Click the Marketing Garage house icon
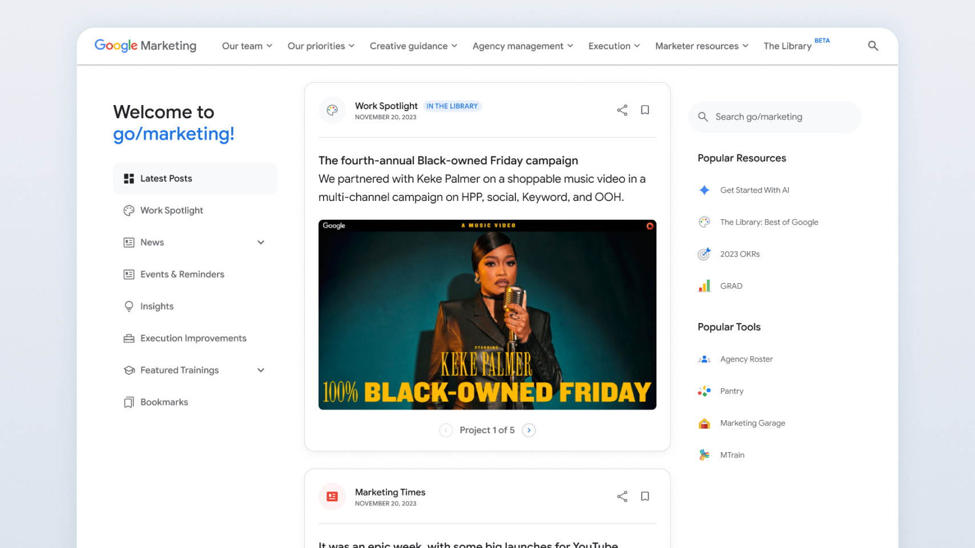This screenshot has width=975, height=548. pos(704,423)
